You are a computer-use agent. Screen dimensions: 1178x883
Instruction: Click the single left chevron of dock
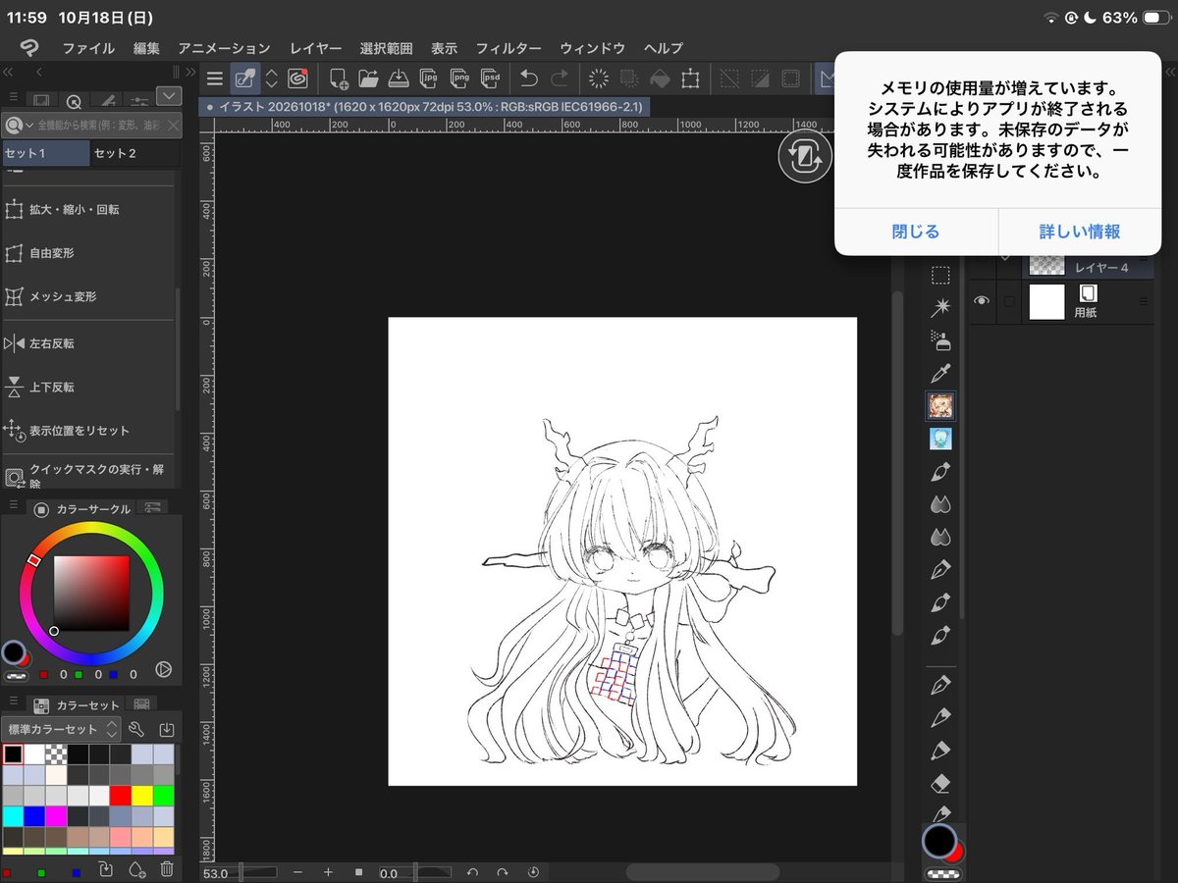pyautogui.click(x=38, y=72)
